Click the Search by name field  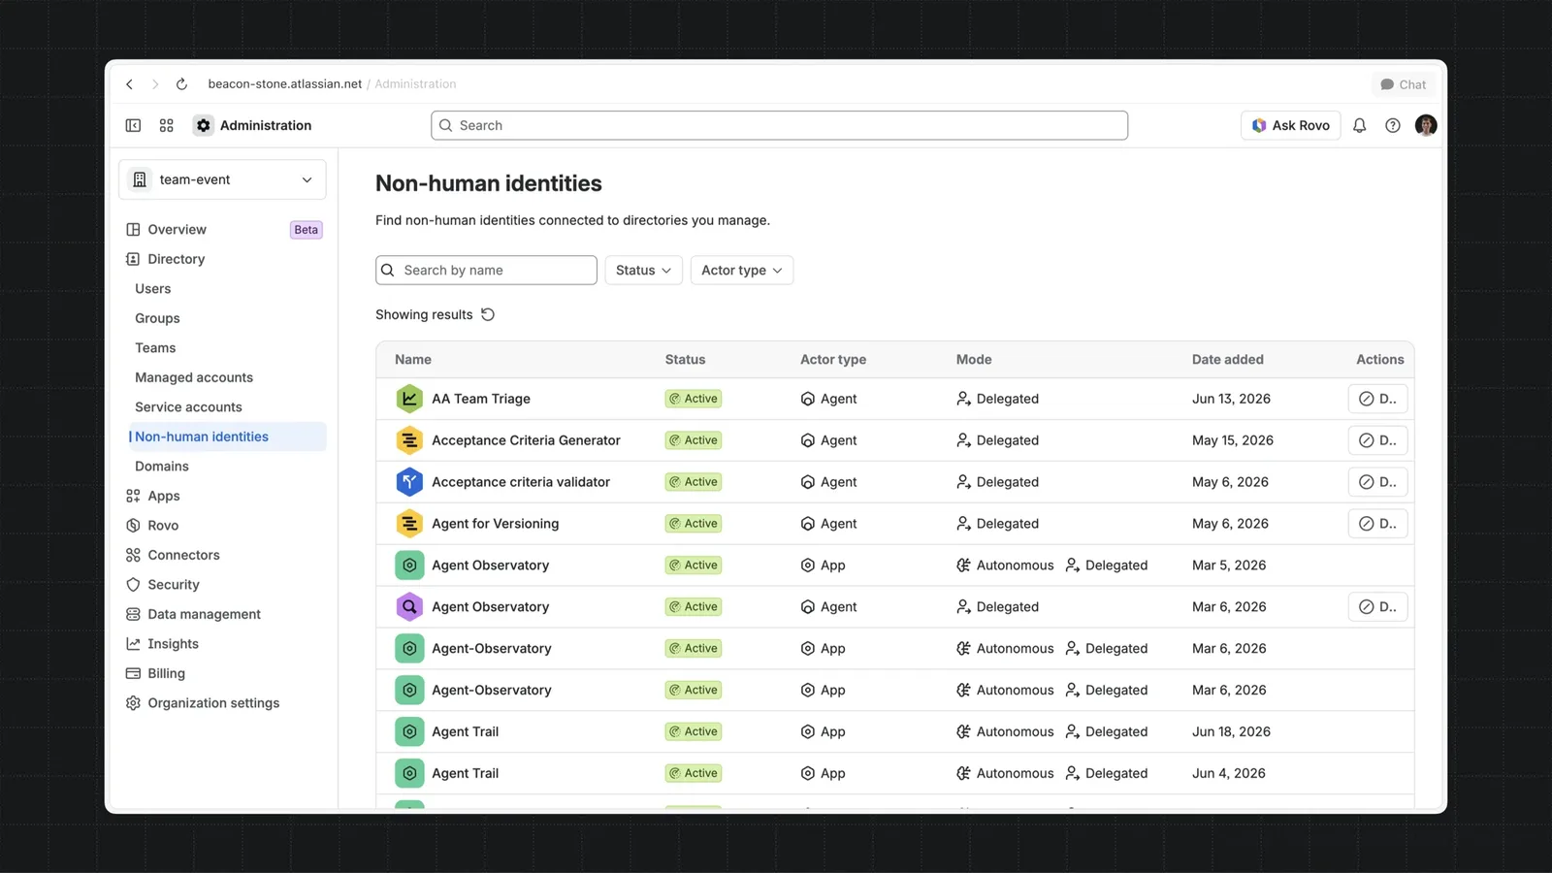[486, 271]
